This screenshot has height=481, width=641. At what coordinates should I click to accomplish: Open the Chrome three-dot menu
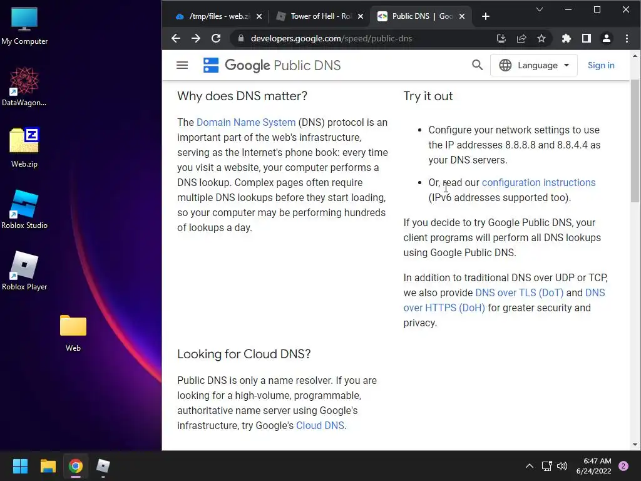(627, 38)
